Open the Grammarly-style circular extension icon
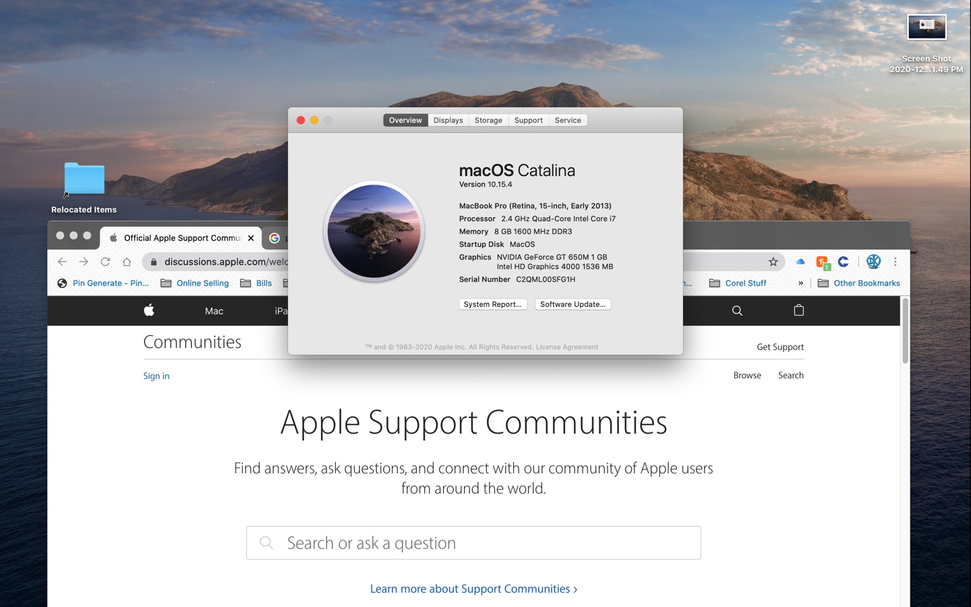971x607 pixels. pos(873,262)
